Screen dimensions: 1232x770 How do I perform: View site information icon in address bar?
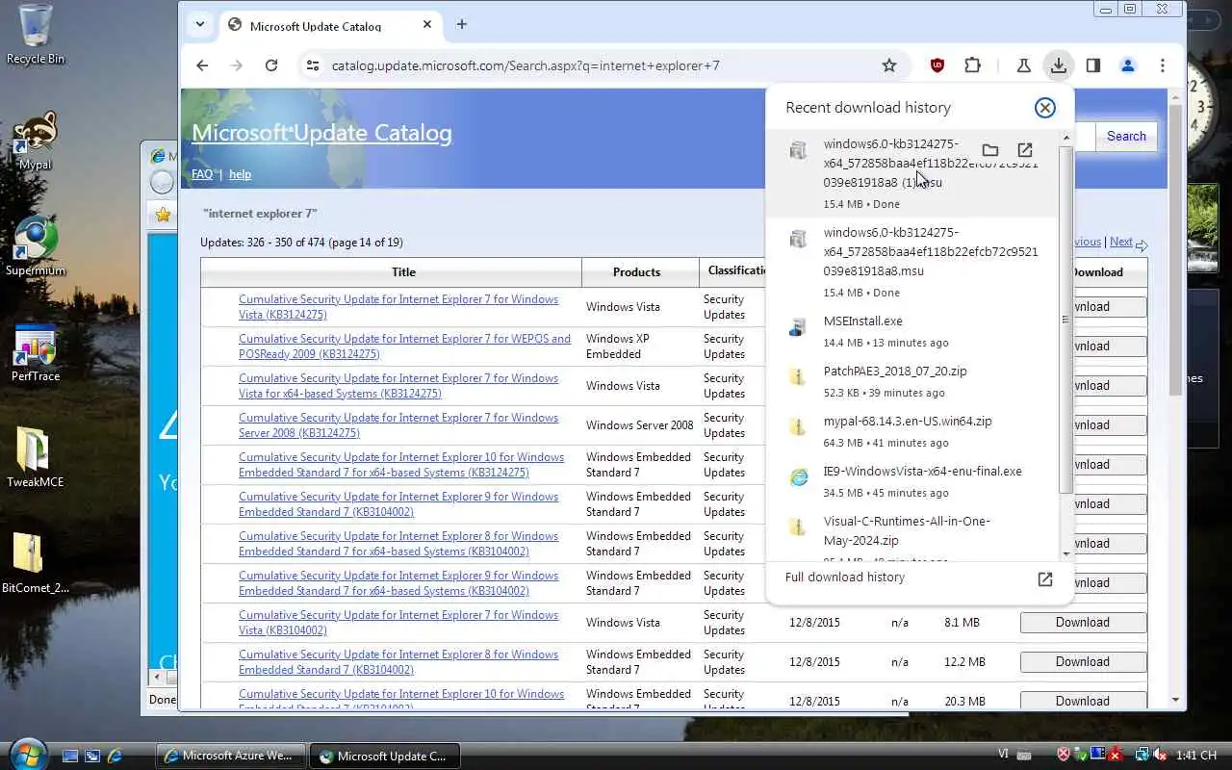click(312, 65)
